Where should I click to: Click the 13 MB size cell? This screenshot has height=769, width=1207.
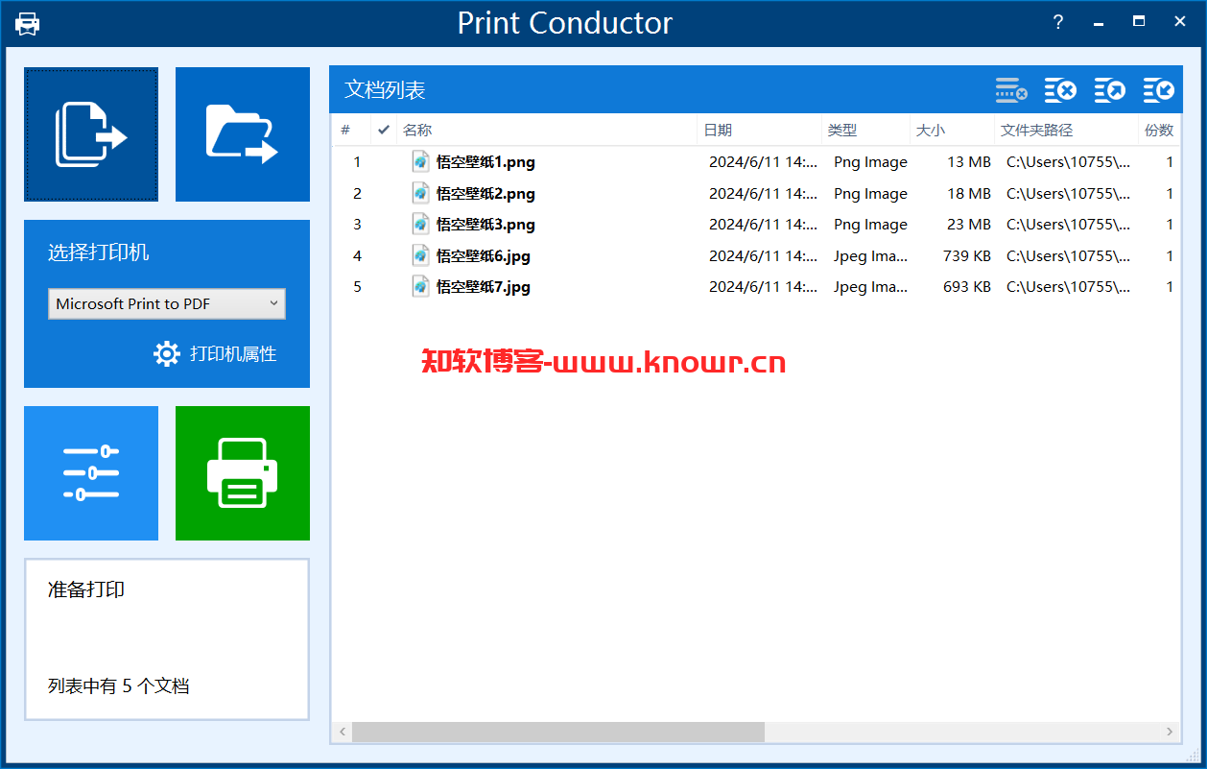969,162
